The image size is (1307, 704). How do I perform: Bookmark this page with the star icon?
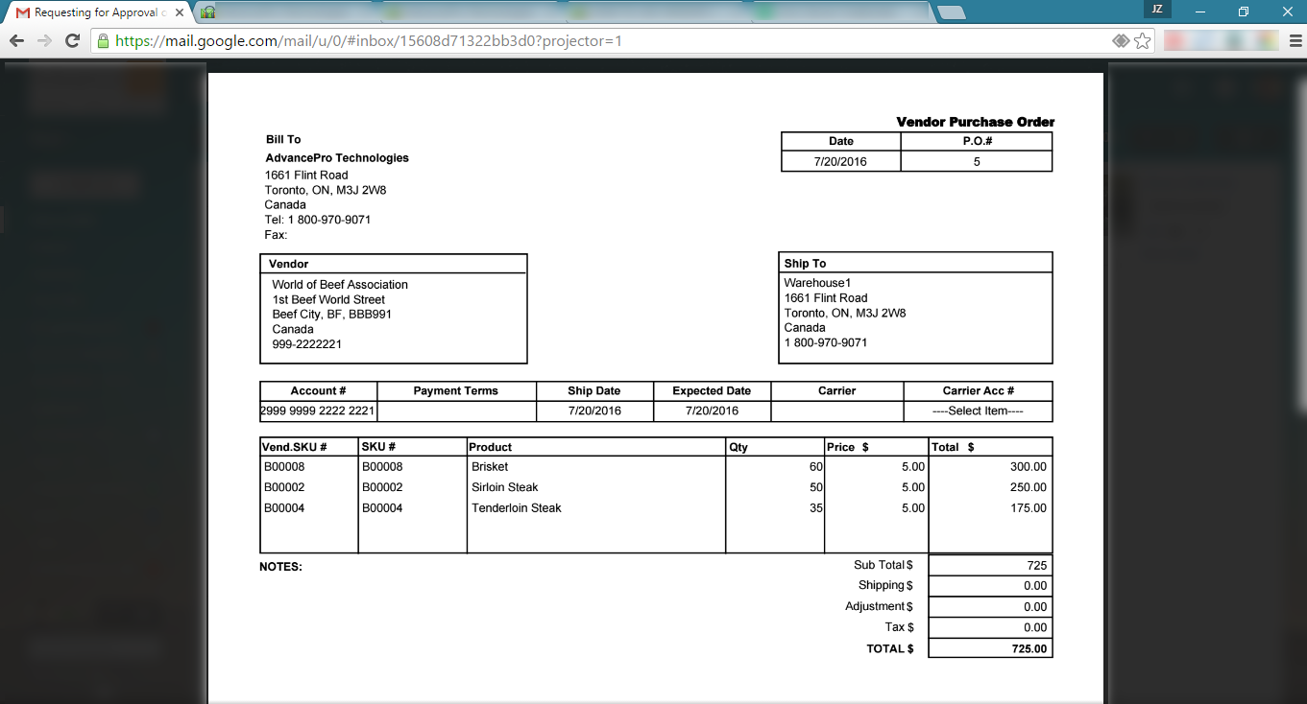pyautogui.click(x=1142, y=41)
